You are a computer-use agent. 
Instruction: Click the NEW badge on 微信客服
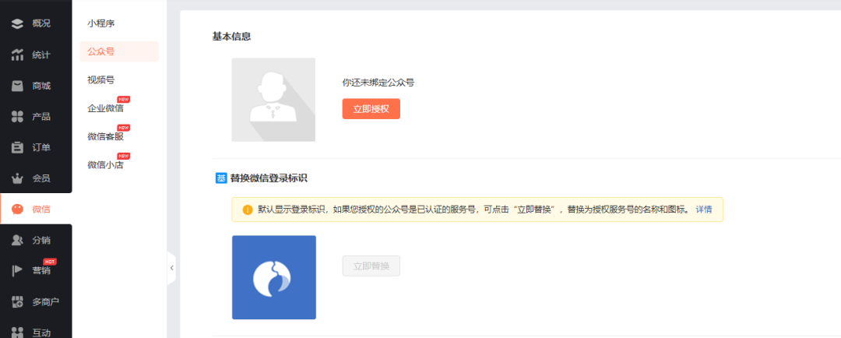(x=124, y=128)
